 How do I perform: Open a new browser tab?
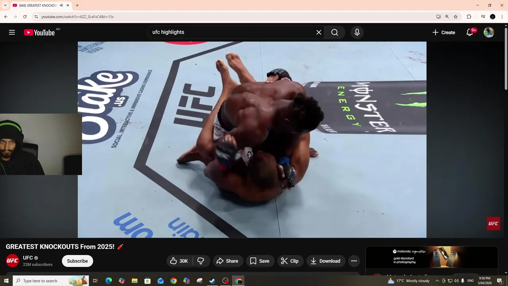77,6
